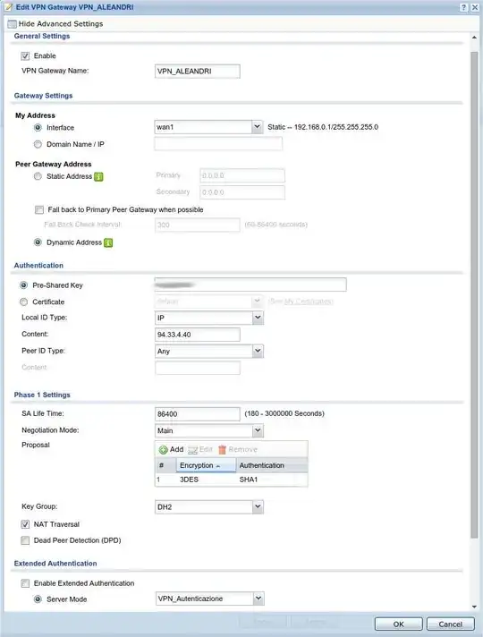
Task: Click the OK button
Action: pos(399,624)
